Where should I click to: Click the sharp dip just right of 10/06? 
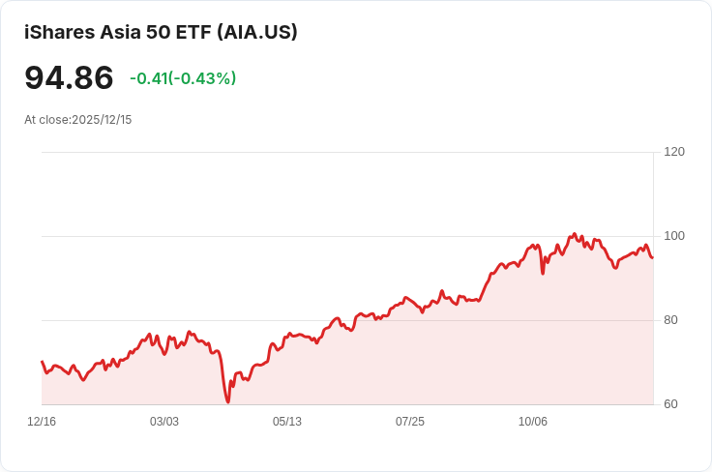[x=543, y=273]
